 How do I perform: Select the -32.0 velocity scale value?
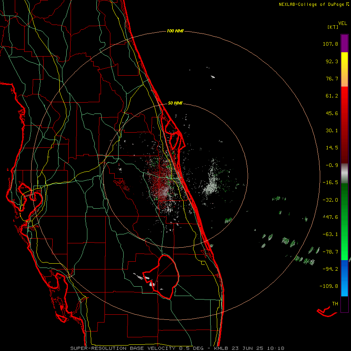(x=330, y=200)
